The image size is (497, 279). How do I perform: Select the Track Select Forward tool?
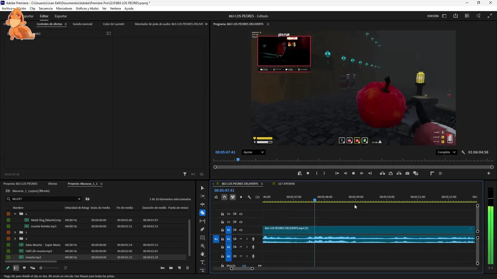click(202, 196)
